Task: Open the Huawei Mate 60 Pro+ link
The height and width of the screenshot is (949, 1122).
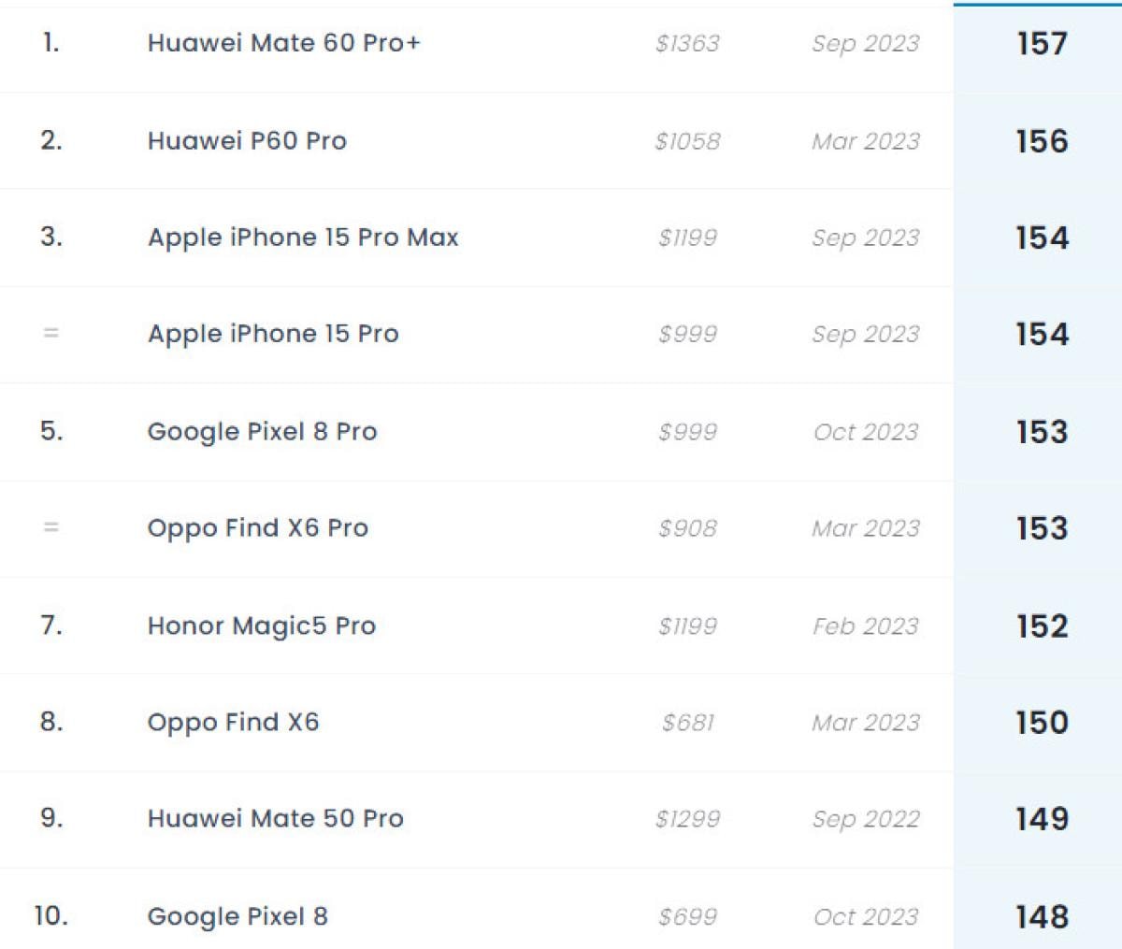Action: click(283, 43)
